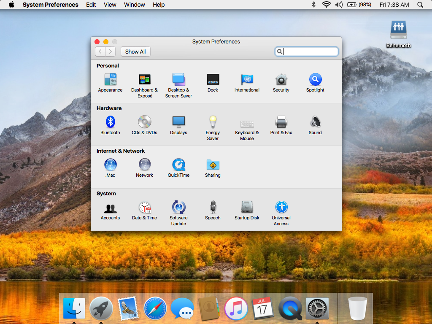Open the Desktop & Screen Saver pane

tap(178, 80)
